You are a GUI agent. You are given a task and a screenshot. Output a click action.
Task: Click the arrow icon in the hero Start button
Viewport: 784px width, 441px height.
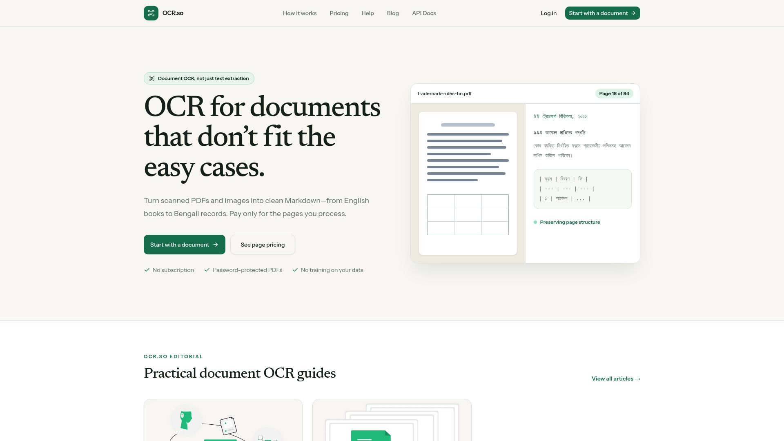pyautogui.click(x=216, y=245)
